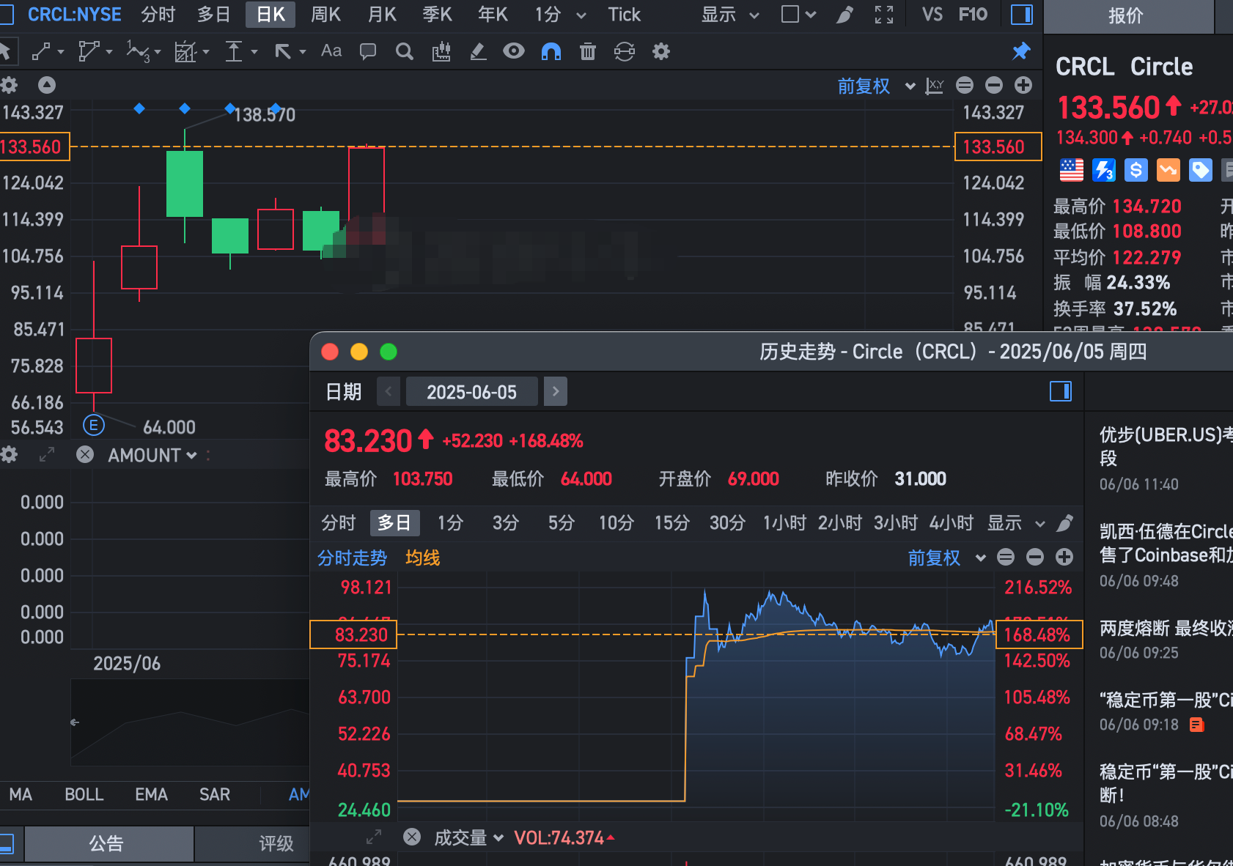The height and width of the screenshot is (866, 1233).
Task: Click the blue dollar sign icon
Action: point(1136,170)
